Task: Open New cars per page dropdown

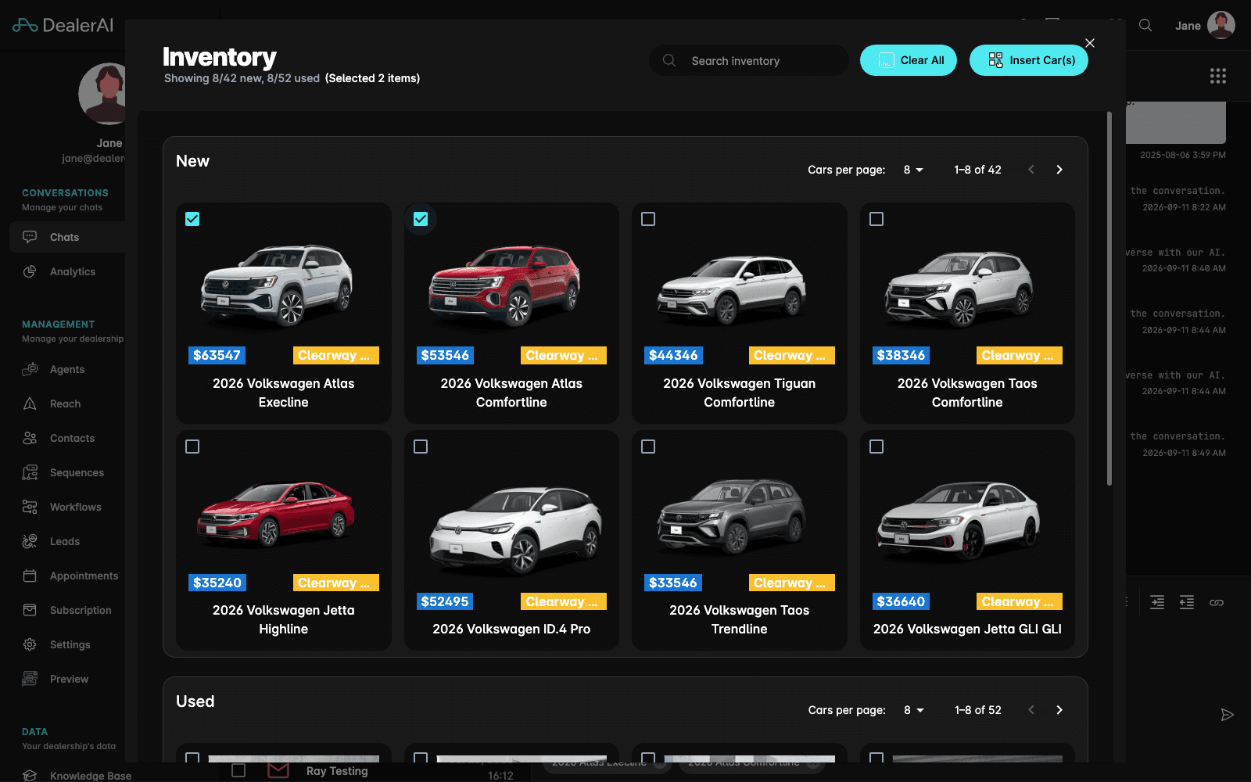Action: pos(913,170)
